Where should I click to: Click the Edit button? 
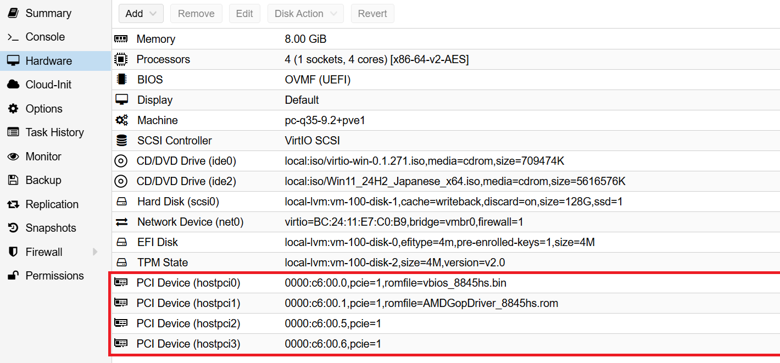click(x=244, y=14)
